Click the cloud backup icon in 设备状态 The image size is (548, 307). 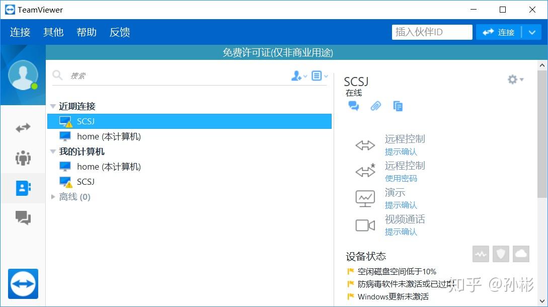pos(521,254)
